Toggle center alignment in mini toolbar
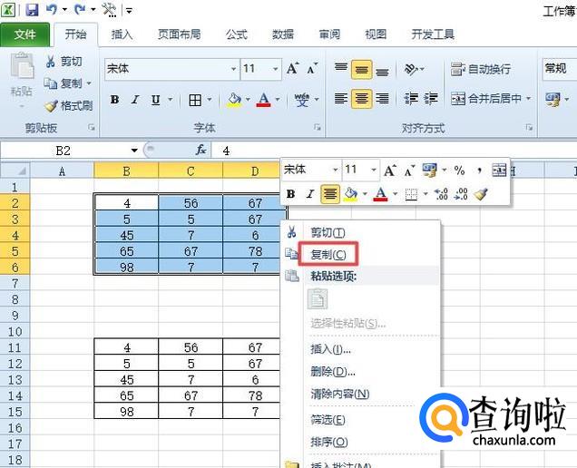 pyautogui.click(x=330, y=193)
